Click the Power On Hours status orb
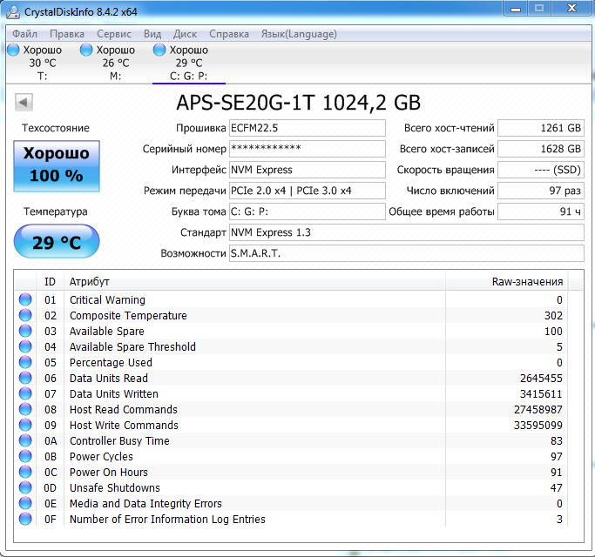 pyautogui.click(x=25, y=472)
